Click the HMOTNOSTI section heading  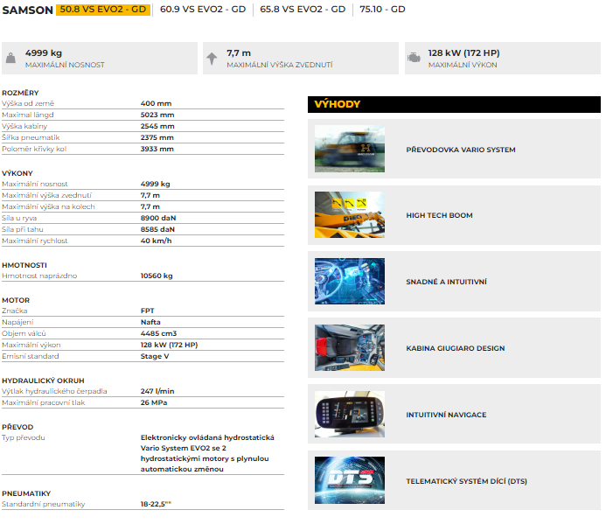tap(24, 266)
